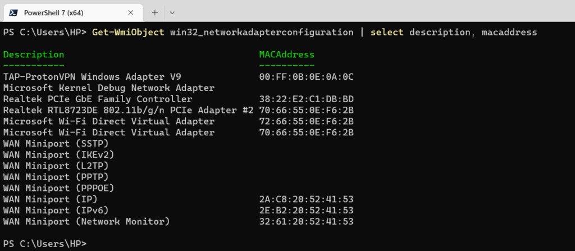Click MAC address 00:FF:0B:0E:0A:0C

pos(306,77)
